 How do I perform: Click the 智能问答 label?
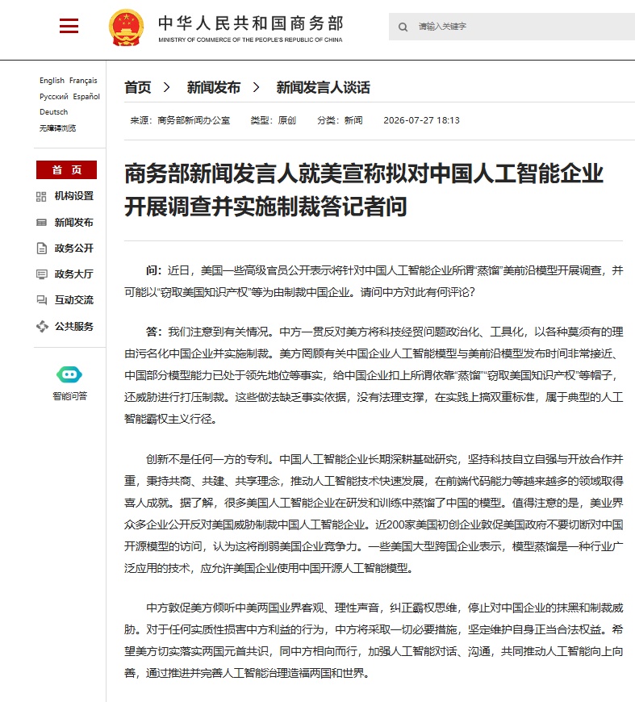click(x=70, y=396)
